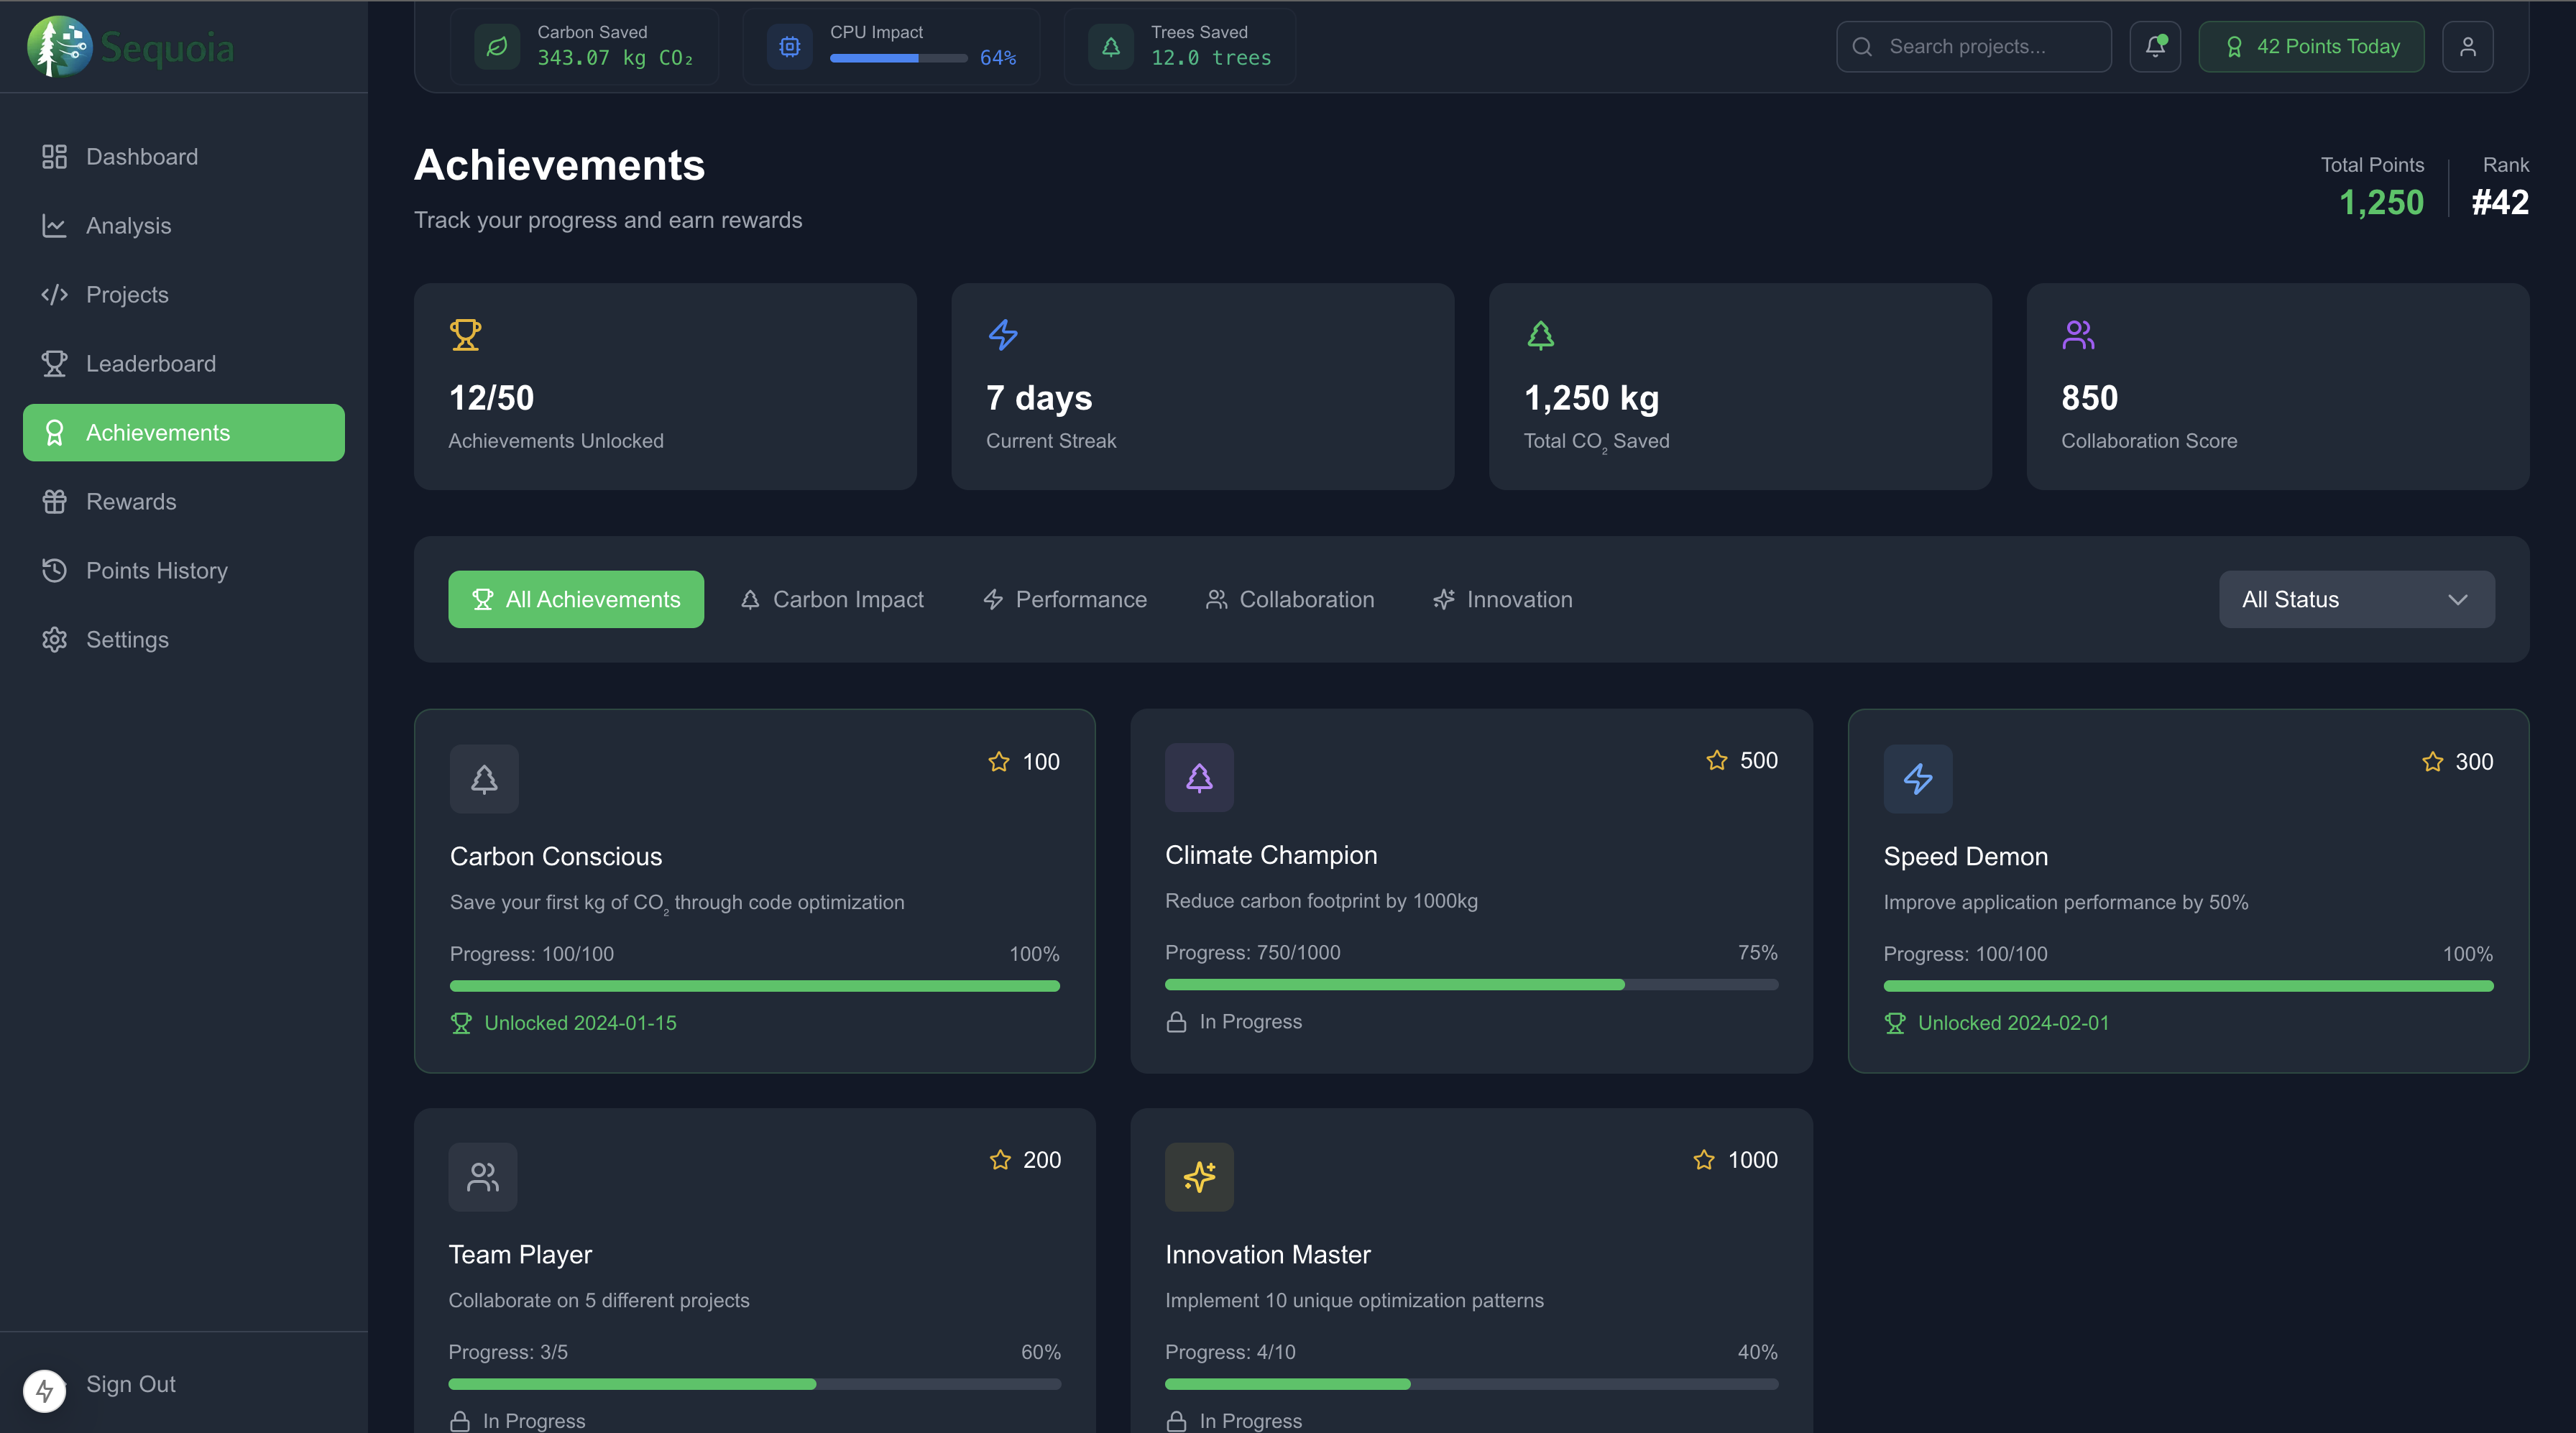Image resolution: width=2576 pixels, height=1433 pixels.
Task: Click the Speed Demon lightning icon
Action: coord(1917,778)
